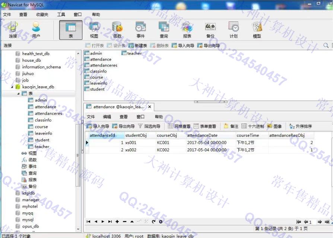This screenshot has height=238, width=333.
Task: Sort by attendanceDate column header
Action: 210,135
